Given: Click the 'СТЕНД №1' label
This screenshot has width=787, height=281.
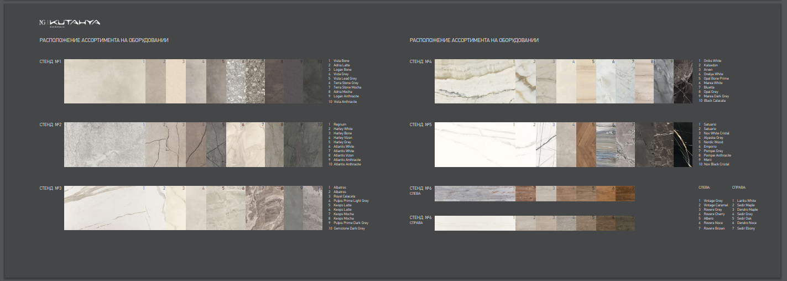Looking at the screenshot, I should 50,61.
